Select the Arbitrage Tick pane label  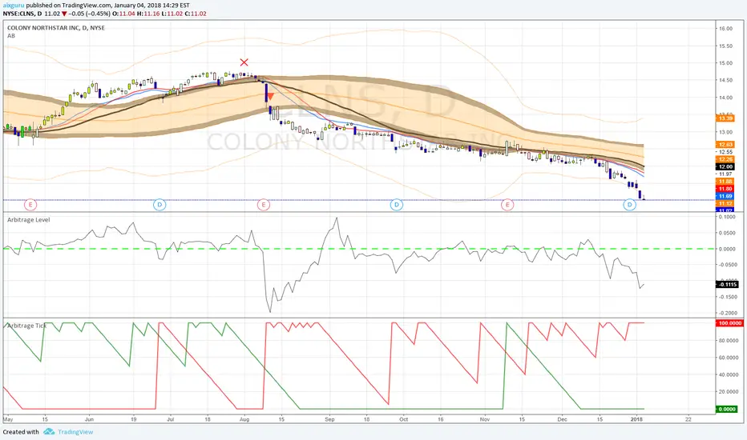(x=26, y=326)
